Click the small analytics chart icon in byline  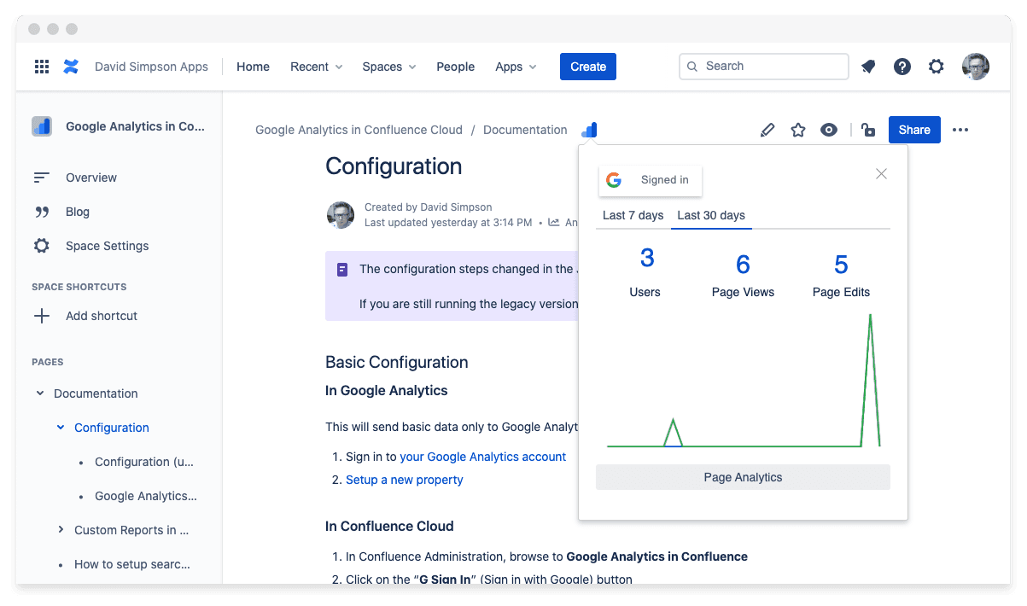coord(554,222)
